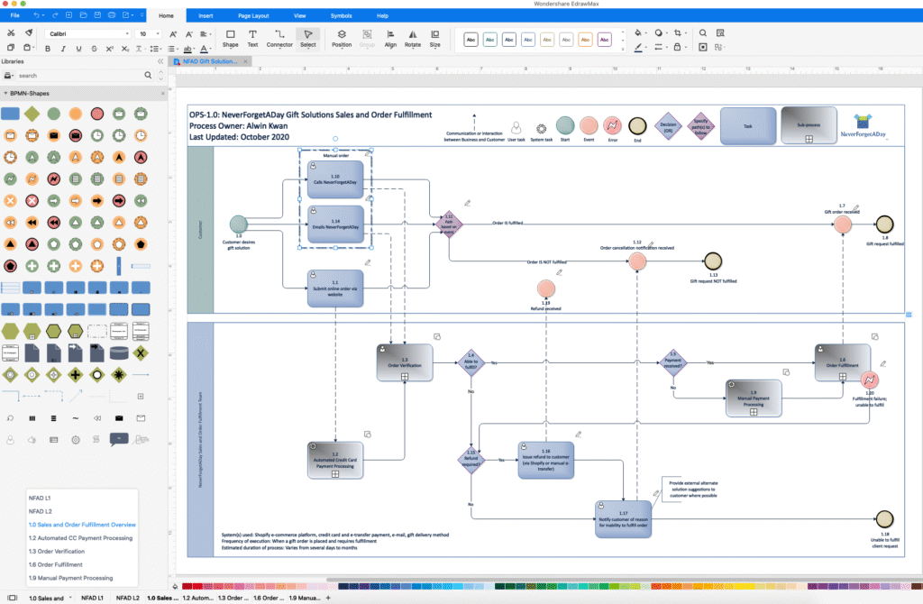Switch to the NFAD L2 bottom page tab
The width and height of the screenshot is (923, 604).
128,598
